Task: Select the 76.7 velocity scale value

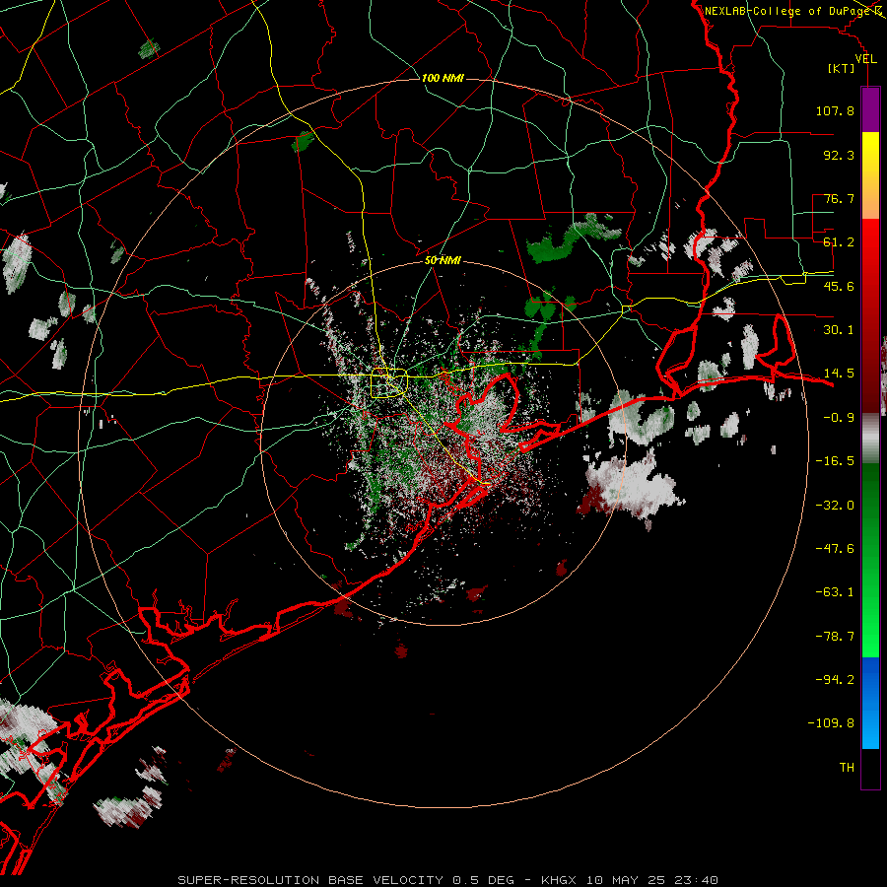Action: click(x=839, y=198)
